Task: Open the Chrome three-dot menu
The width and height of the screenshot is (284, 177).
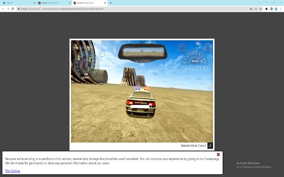Action: coord(280,9)
